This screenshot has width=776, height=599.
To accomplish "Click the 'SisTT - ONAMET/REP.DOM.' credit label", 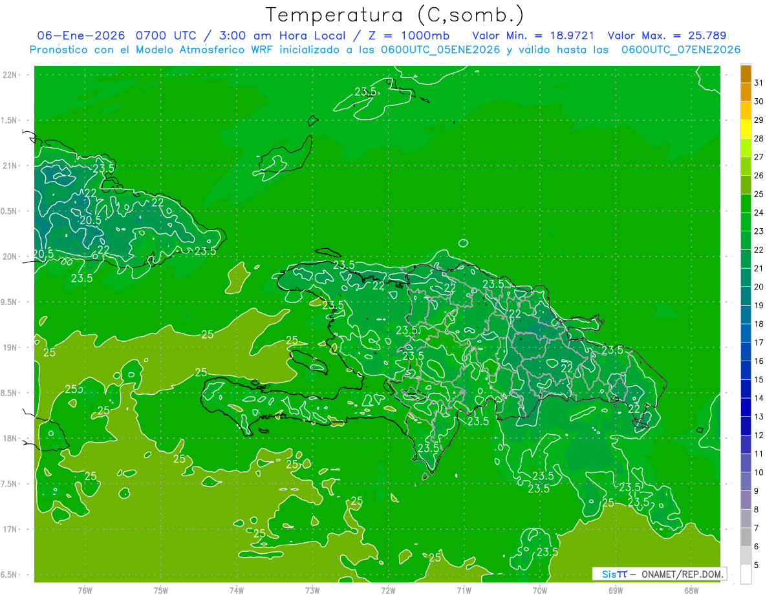I will coord(660,574).
